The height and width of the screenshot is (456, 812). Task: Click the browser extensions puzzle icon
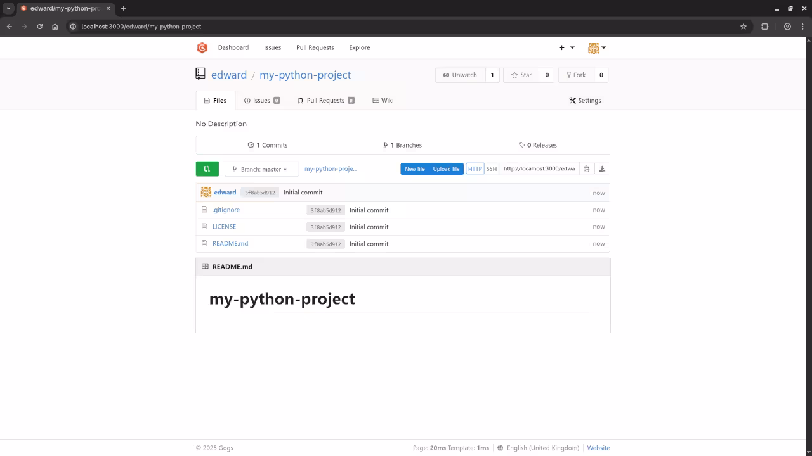coord(764,27)
